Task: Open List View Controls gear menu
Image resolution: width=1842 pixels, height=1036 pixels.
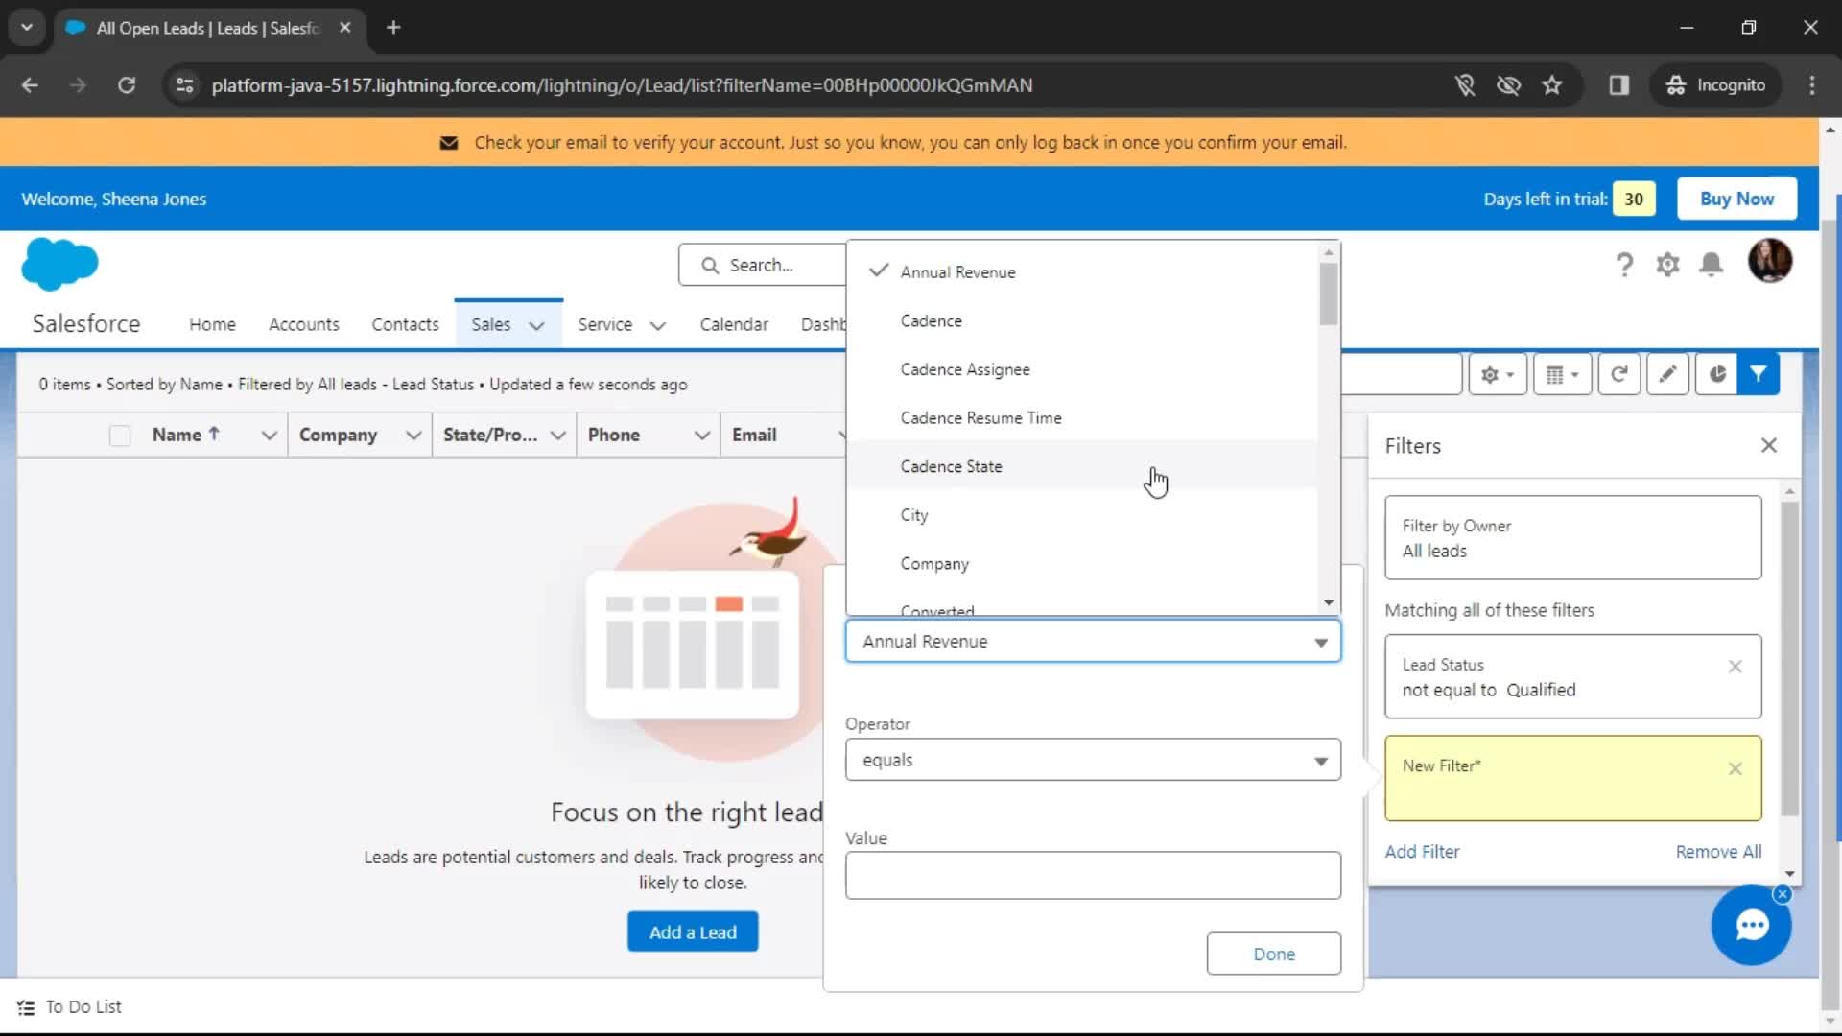Action: (1498, 374)
